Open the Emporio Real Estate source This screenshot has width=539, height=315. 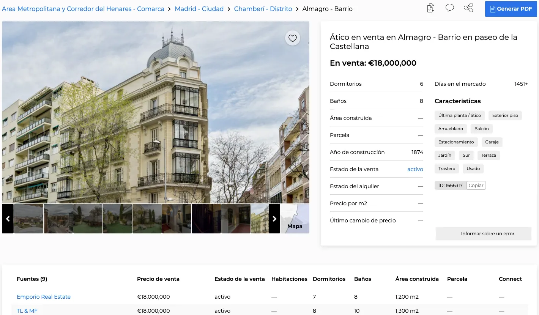click(x=44, y=297)
